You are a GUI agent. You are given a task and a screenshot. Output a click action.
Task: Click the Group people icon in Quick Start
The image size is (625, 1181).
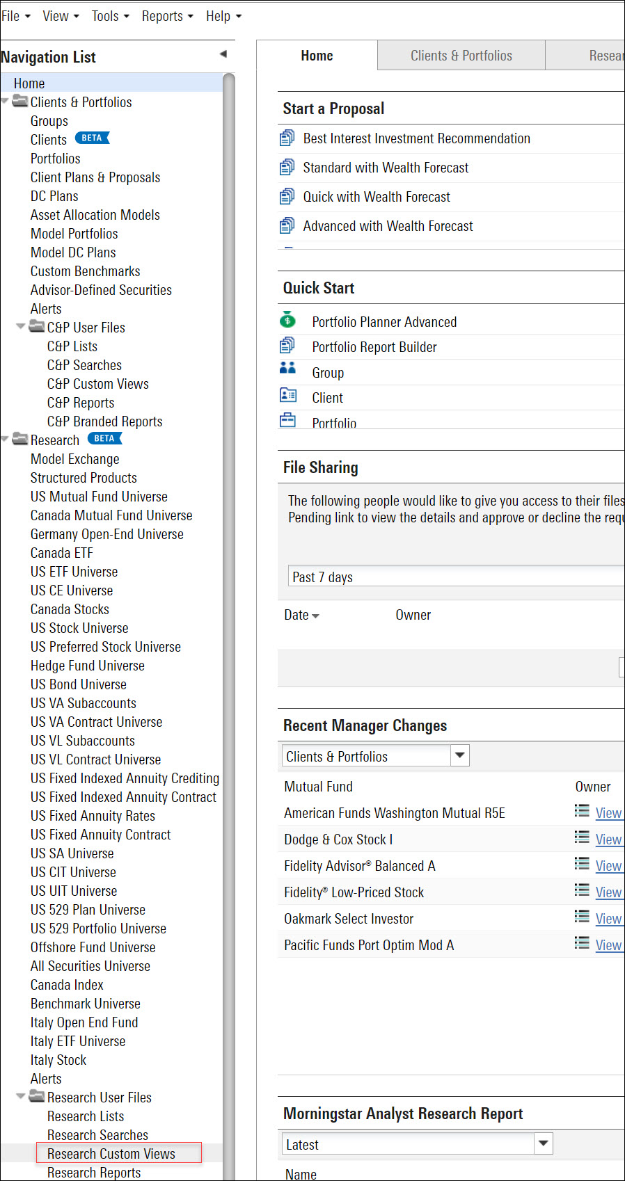pos(287,368)
